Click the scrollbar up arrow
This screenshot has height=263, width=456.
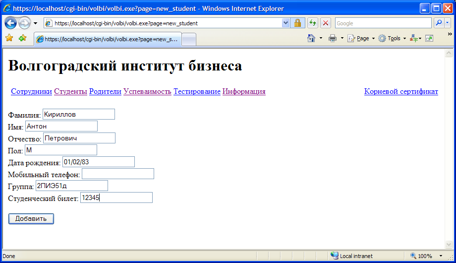[449, 53]
